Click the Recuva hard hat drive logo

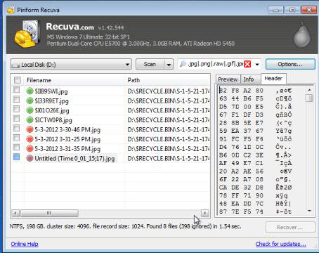[27, 34]
